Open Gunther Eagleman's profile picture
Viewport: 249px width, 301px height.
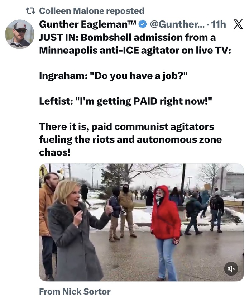click(20, 34)
